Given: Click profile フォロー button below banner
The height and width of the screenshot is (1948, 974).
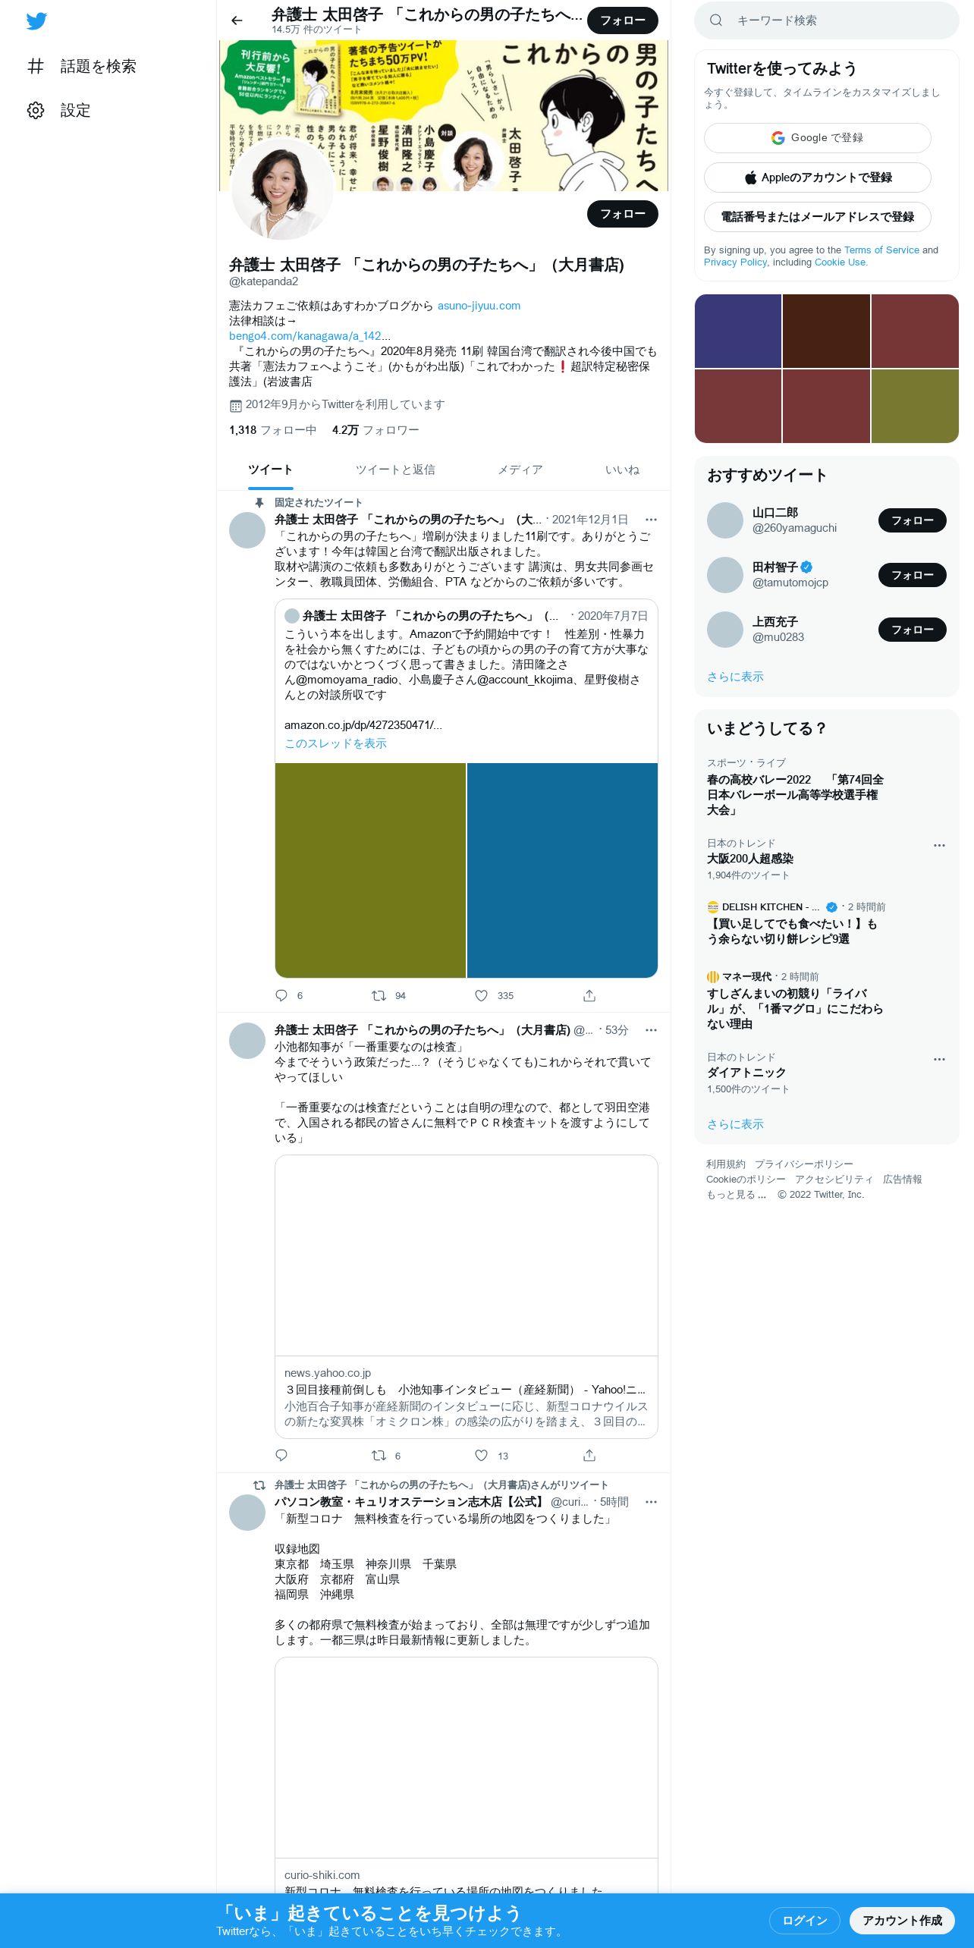Looking at the screenshot, I should coord(623,214).
